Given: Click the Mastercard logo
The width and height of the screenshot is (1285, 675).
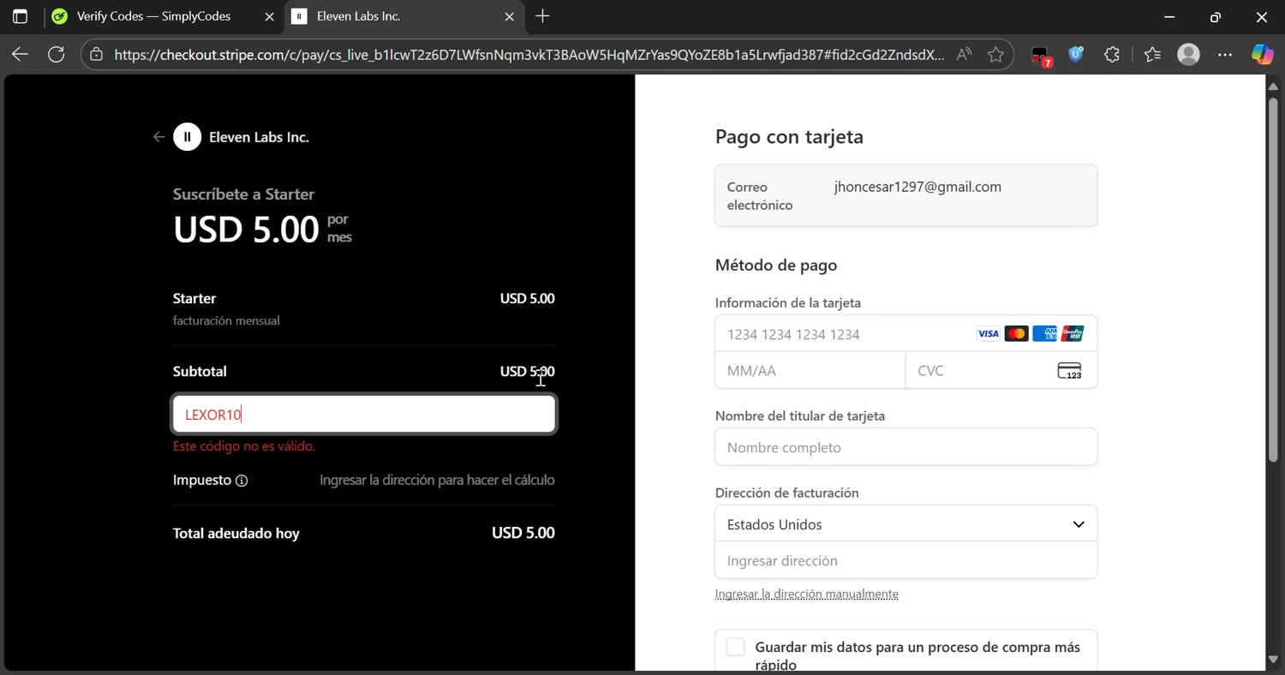Looking at the screenshot, I should click(x=1016, y=334).
